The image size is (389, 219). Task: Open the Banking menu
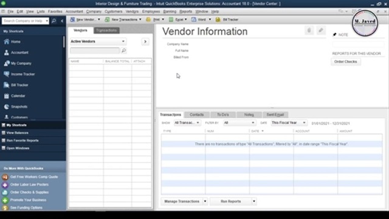click(170, 12)
